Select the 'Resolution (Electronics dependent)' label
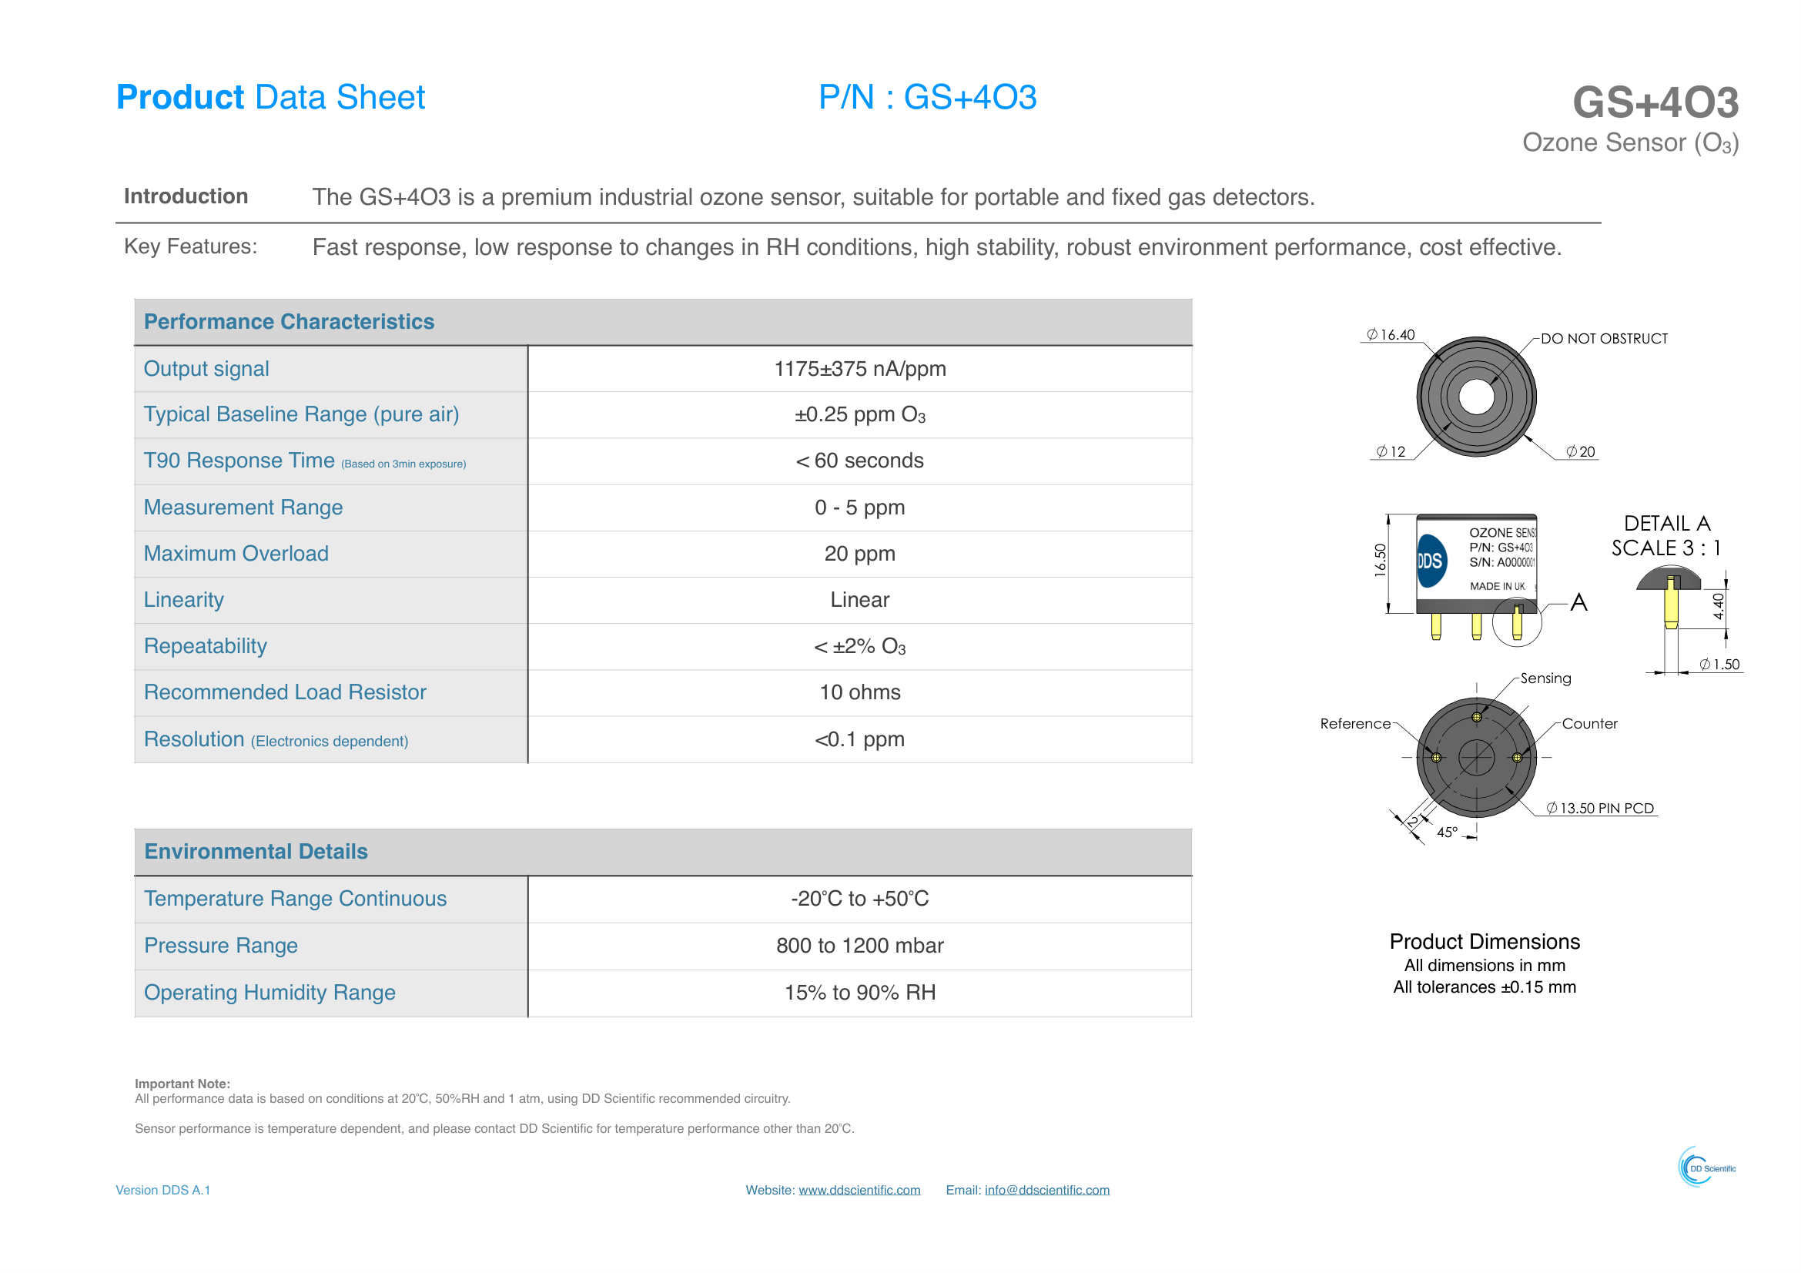Screen dimensions: 1801x1273 (276, 739)
